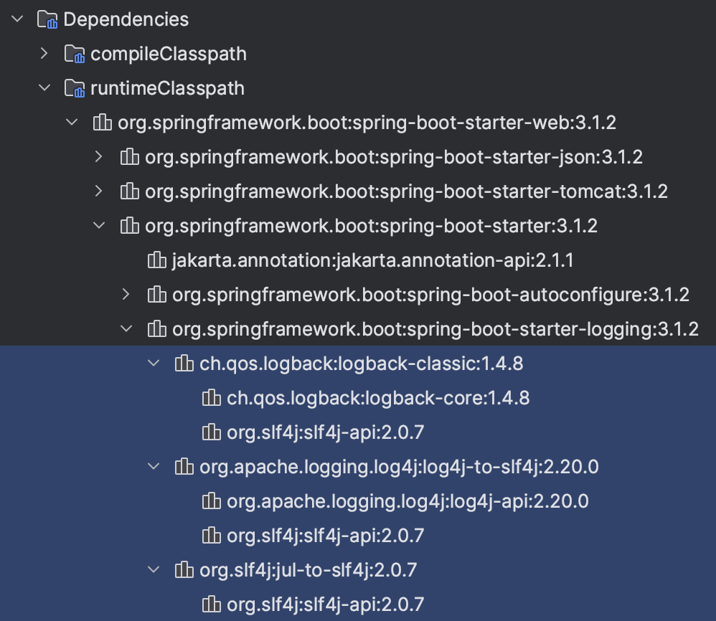Collapse the logback-classic dependency

tap(154, 364)
